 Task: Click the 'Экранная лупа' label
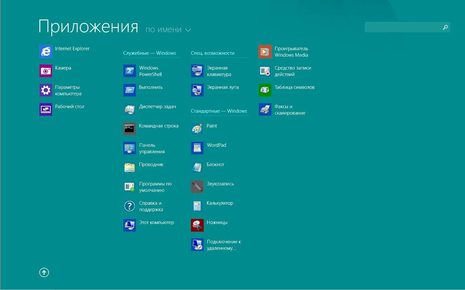point(223,87)
